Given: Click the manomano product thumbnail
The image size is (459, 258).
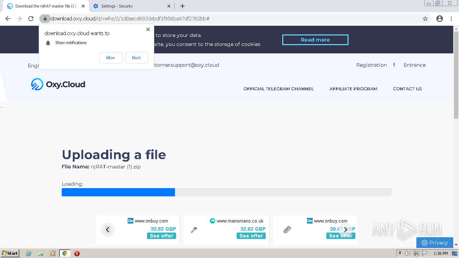Looking at the screenshot, I should click(x=194, y=230).
